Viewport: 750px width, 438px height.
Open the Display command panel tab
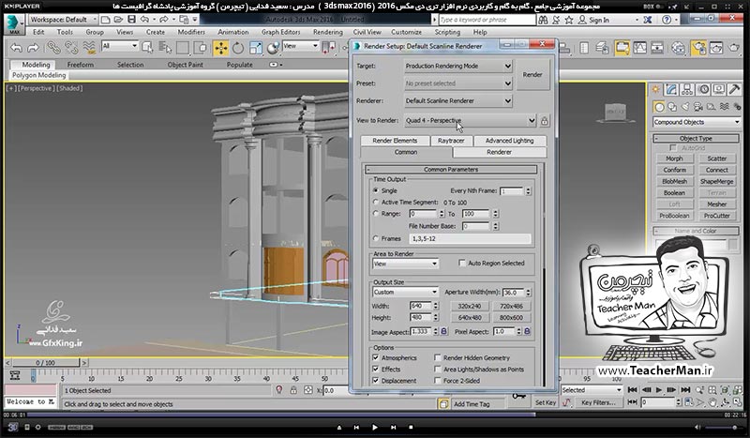(x=719, y=89)
